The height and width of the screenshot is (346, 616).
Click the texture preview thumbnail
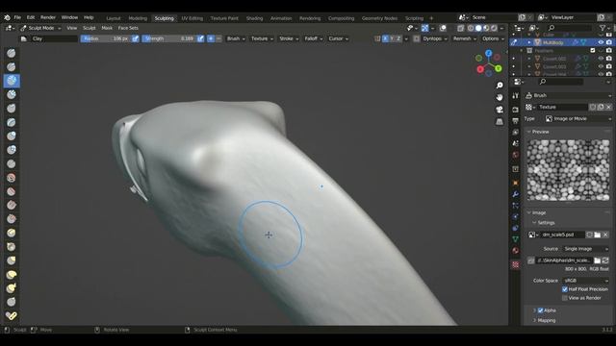[568, 170]
